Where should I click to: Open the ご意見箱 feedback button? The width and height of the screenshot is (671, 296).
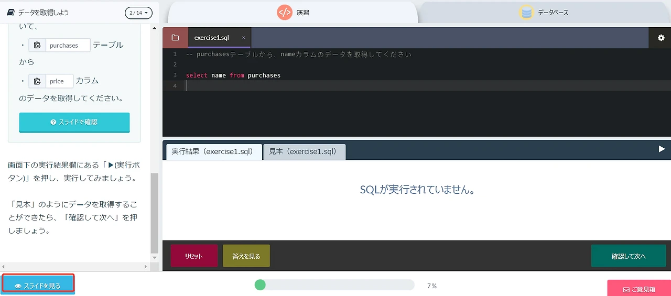[x=639, y=289]
